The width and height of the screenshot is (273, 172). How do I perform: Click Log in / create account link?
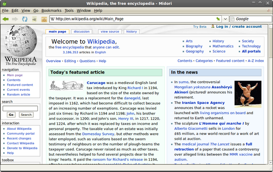[239, 26]
